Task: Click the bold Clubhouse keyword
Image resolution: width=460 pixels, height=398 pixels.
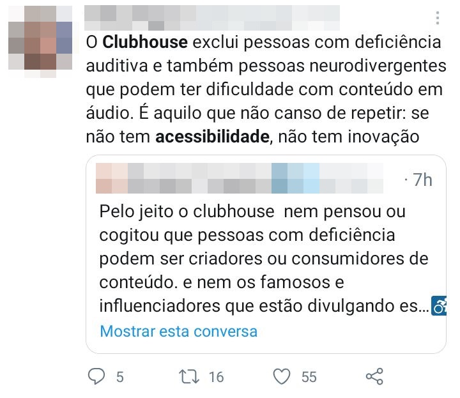Action: tap(145, 42)
